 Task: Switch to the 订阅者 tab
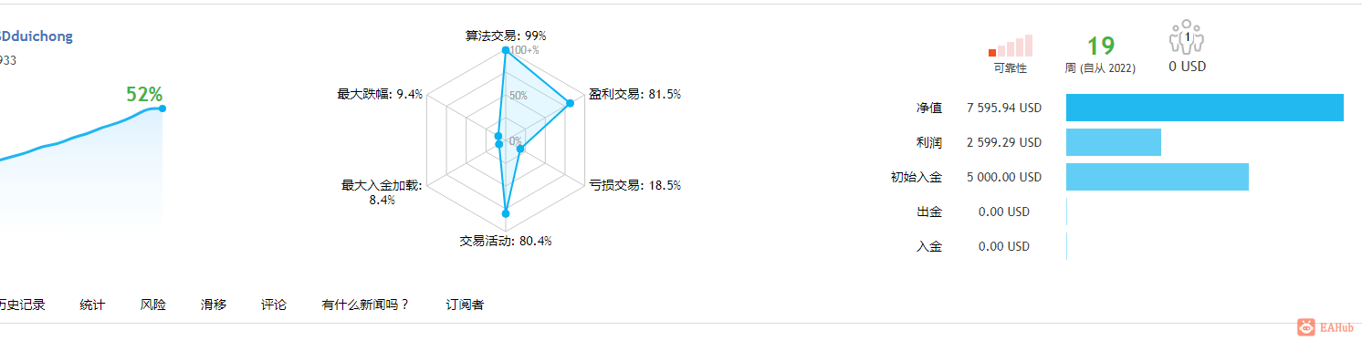(465, 305)
